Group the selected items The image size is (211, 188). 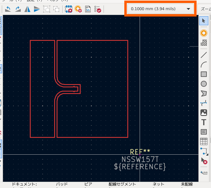pyautogui.click(x=47, y=9)
